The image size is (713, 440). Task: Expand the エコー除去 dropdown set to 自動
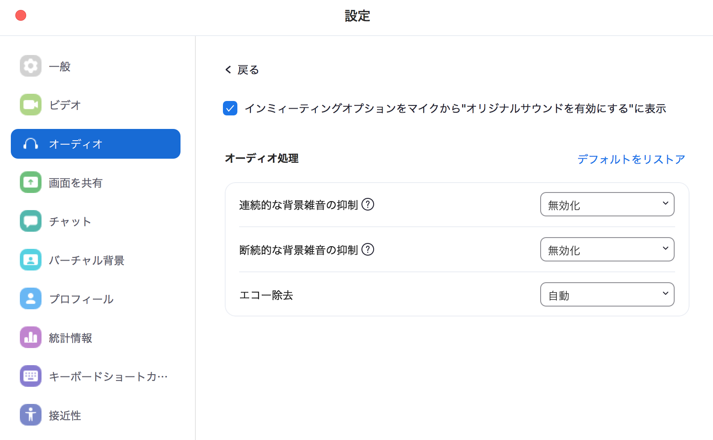coord(607,295)
